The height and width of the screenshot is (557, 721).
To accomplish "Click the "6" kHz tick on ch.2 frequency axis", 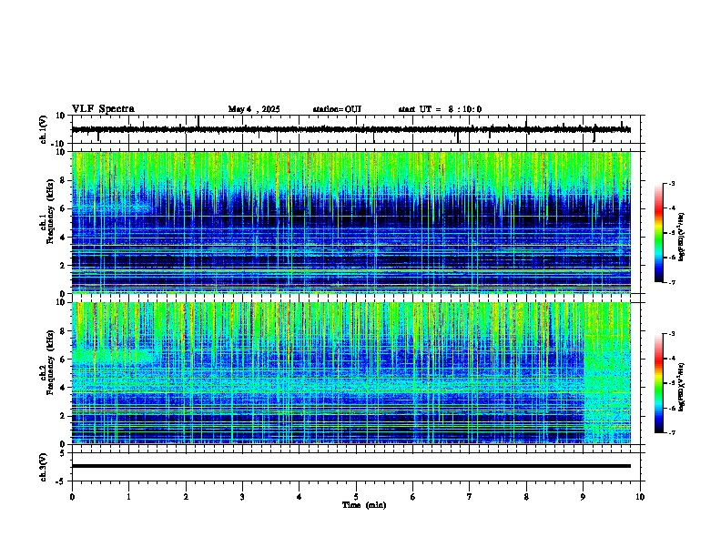I will [x=64, y=360].
